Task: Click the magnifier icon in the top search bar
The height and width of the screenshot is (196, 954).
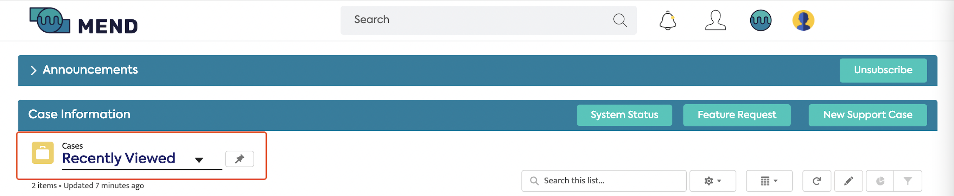Action: [619, 20]
